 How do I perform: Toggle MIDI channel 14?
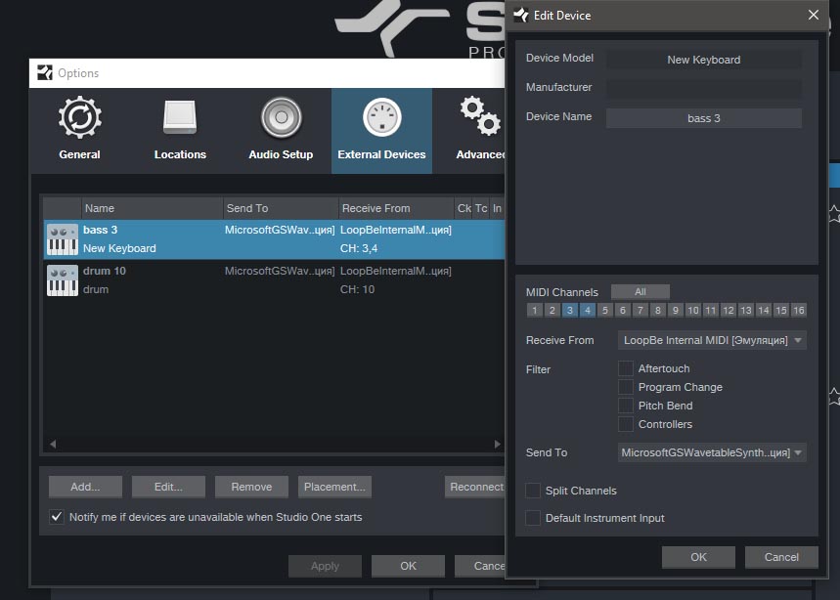764,310
